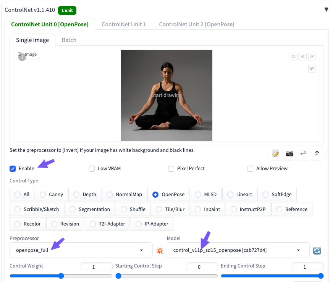Click the Starting Control Step number field
The height and width of the screenshot is (282, 330).
199,267
